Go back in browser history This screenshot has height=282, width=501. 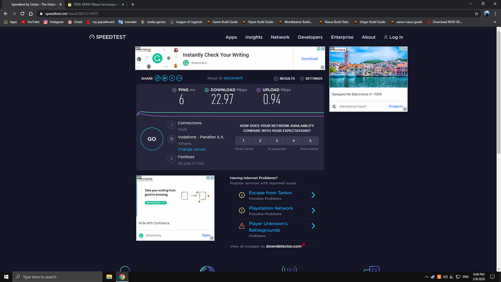[x=5, y=13]
